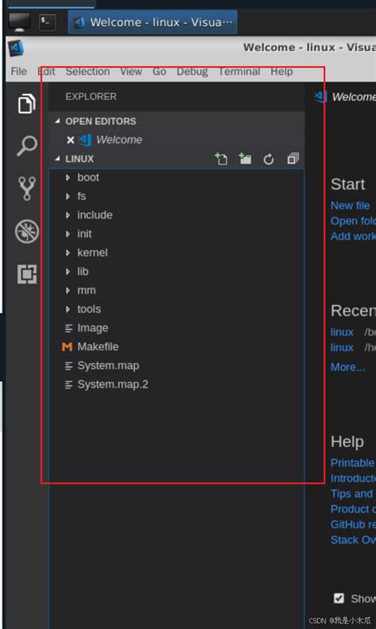Open the Selection menu
Screen dimensions: 376x629
tap(88, 71)
